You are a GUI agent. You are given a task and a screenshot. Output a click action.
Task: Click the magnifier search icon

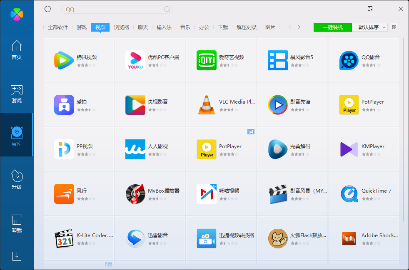pyautogui.click(x=167, y=10)
